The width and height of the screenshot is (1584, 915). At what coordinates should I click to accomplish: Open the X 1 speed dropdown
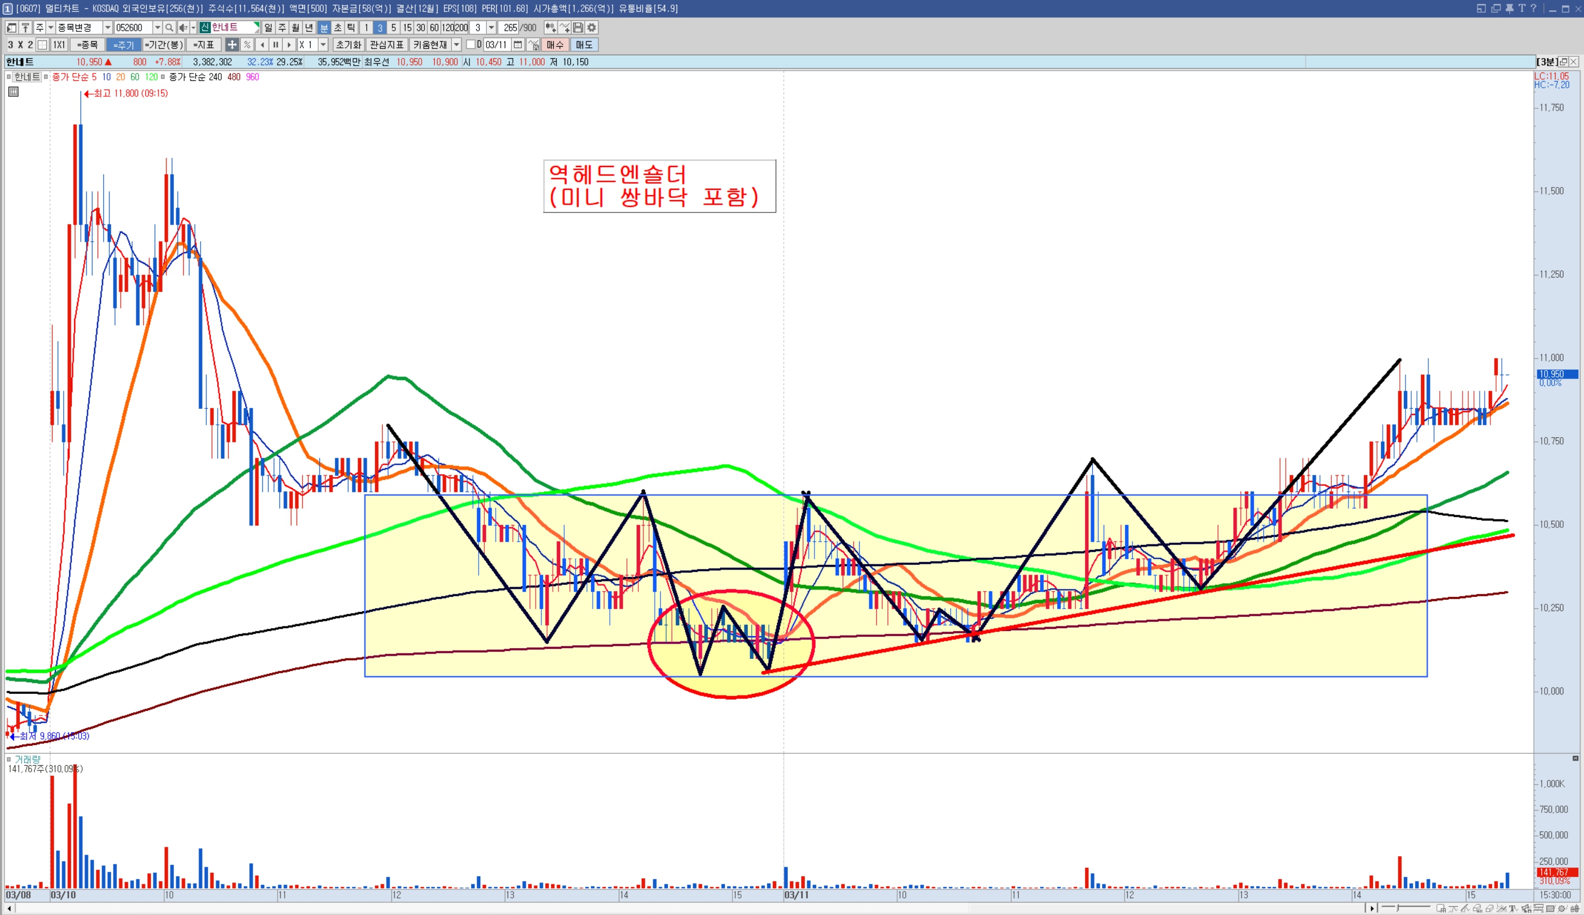click(x=323, y=44)
